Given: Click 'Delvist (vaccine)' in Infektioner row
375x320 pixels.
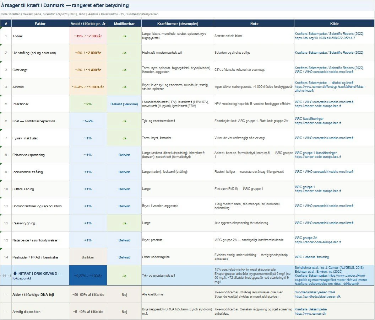Looking at the screenshot, I should tap(124, 104).
